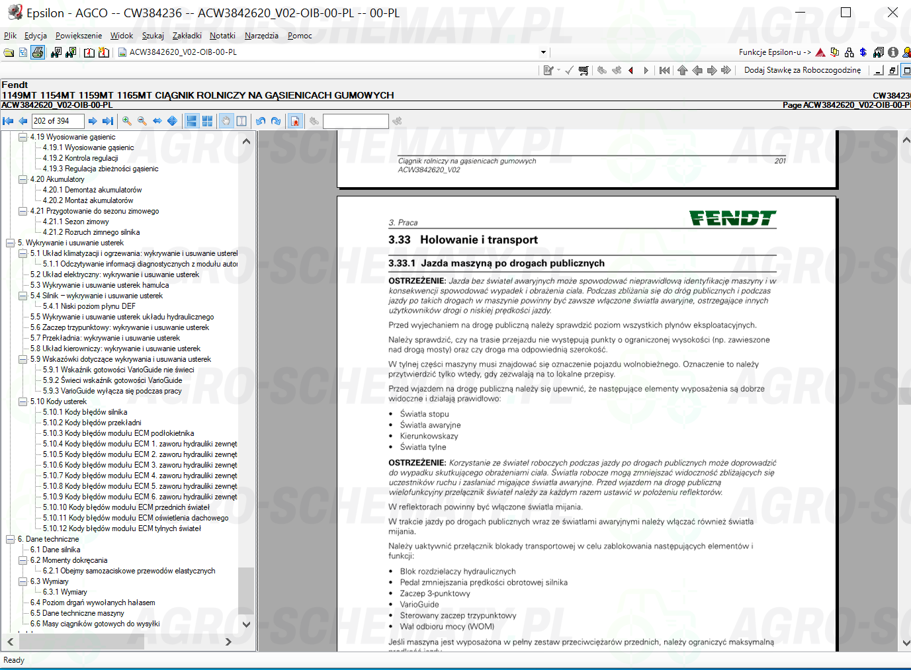This screenshot has width=911, height=670.
Task: Open the info circle icon
Action: [893, 52]
